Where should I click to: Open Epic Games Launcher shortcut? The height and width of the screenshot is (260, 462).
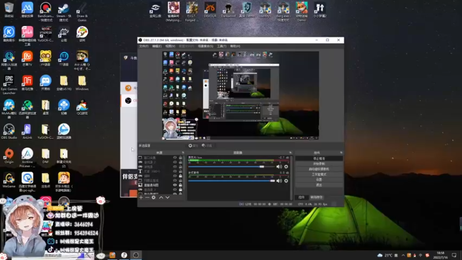pyautogui.click(x=9, y=84)
